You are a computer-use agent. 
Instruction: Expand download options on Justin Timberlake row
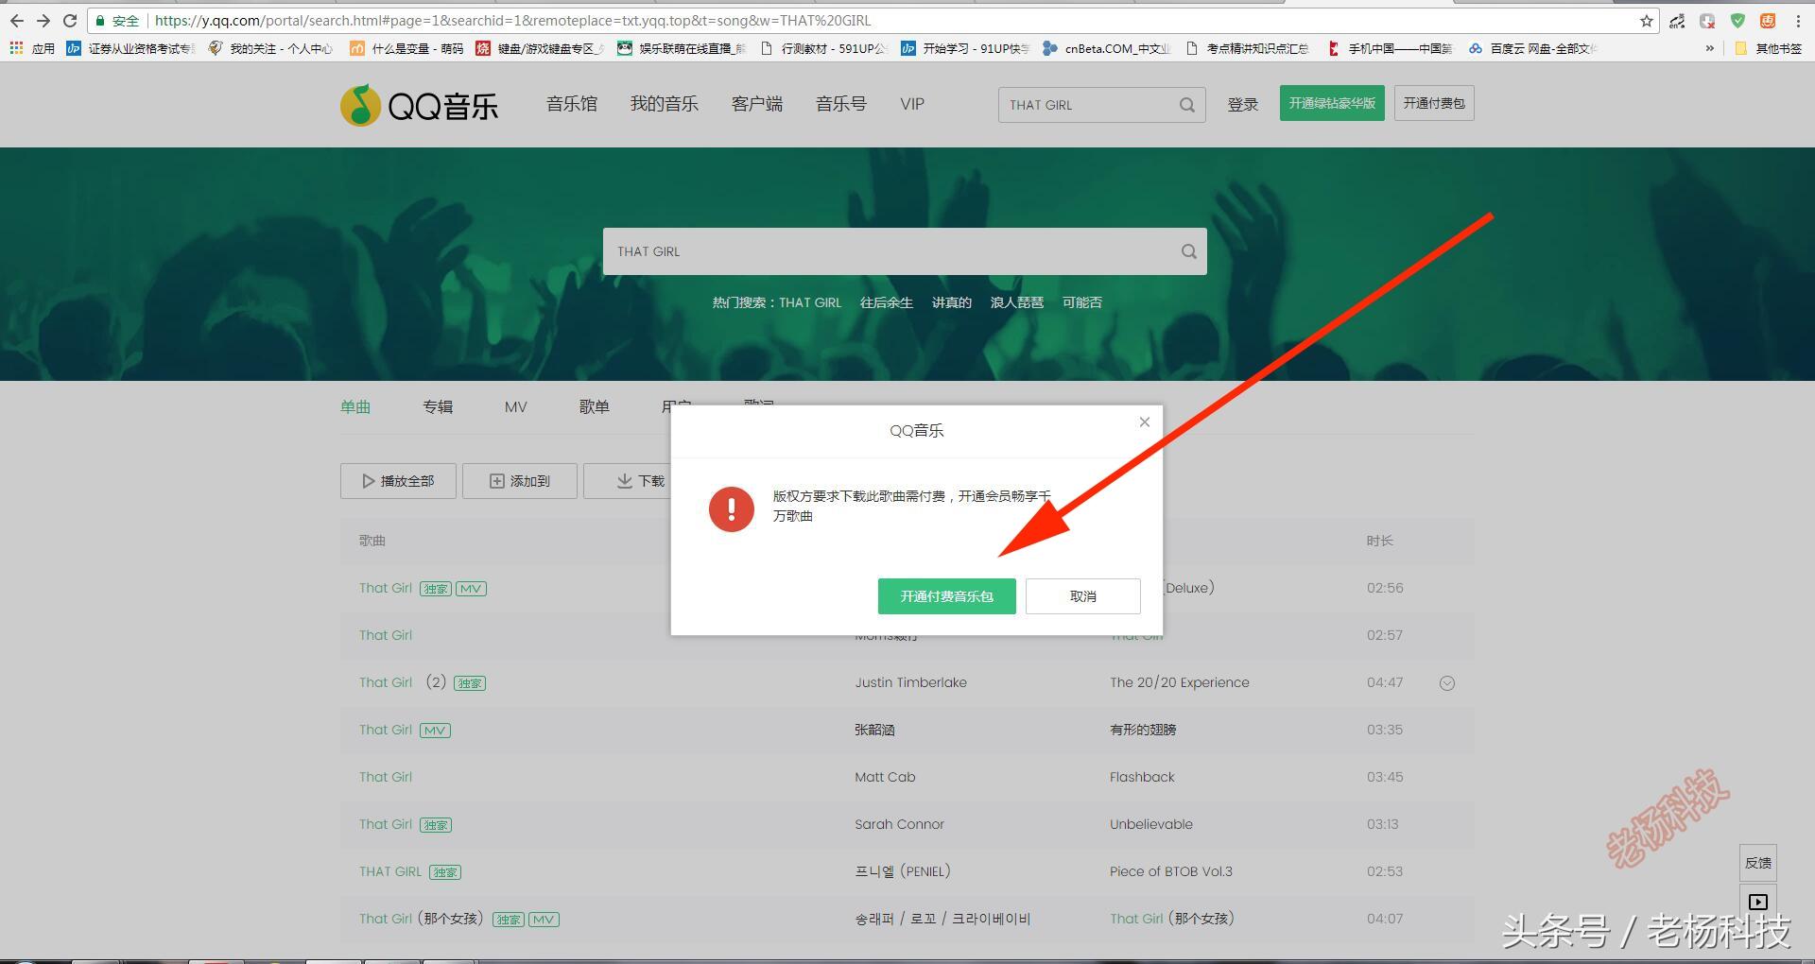(1446, 682)
